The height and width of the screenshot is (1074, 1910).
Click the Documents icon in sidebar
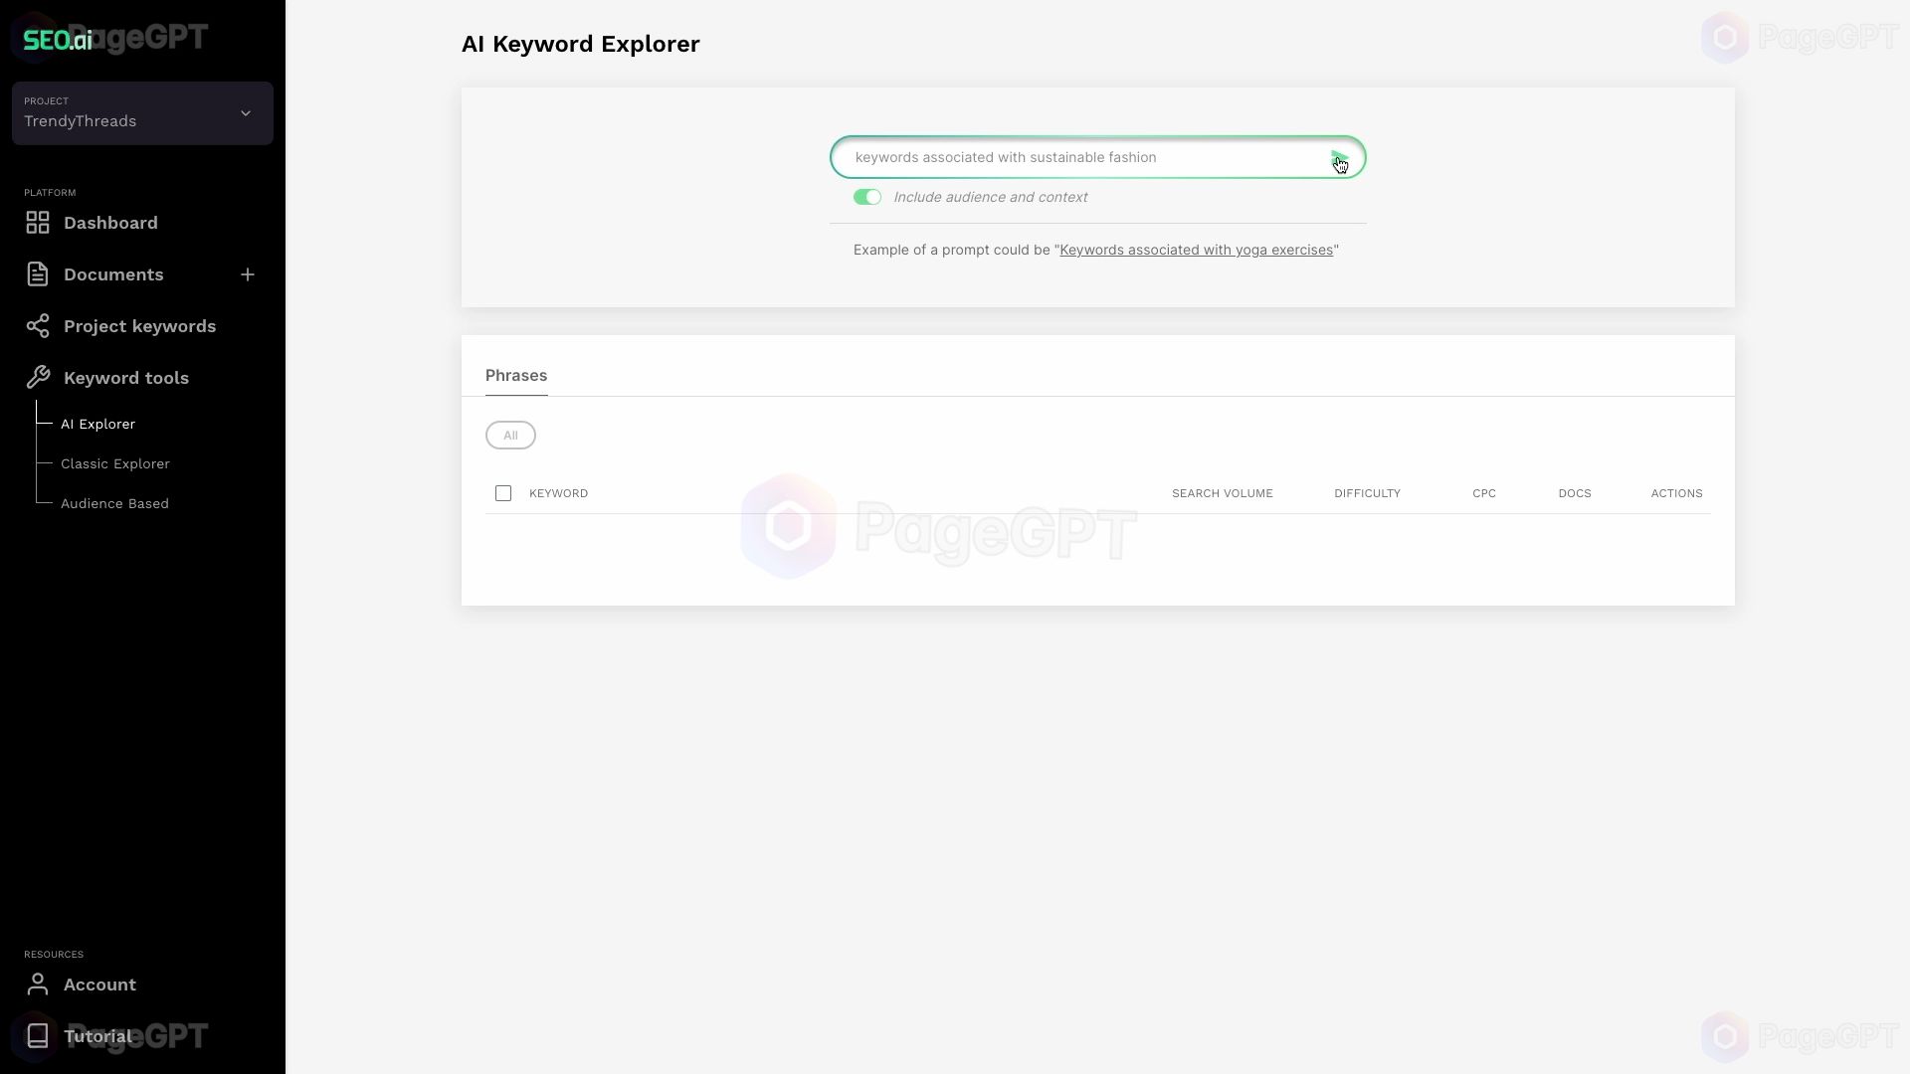click(37, 274)
